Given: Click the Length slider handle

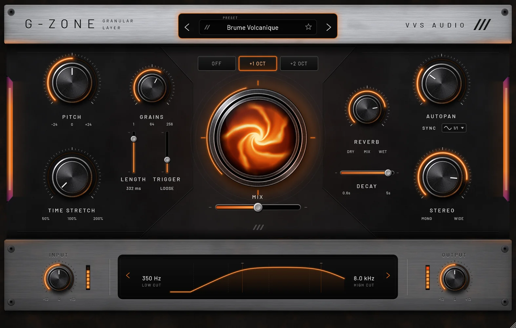Looking at the screenshot, I should (x=134, y=139).
